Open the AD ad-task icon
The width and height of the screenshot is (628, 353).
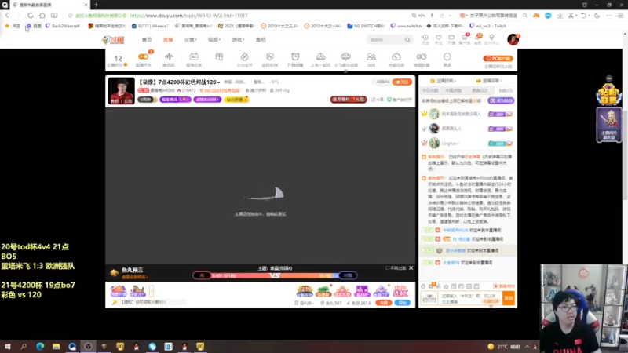[194, 56]
